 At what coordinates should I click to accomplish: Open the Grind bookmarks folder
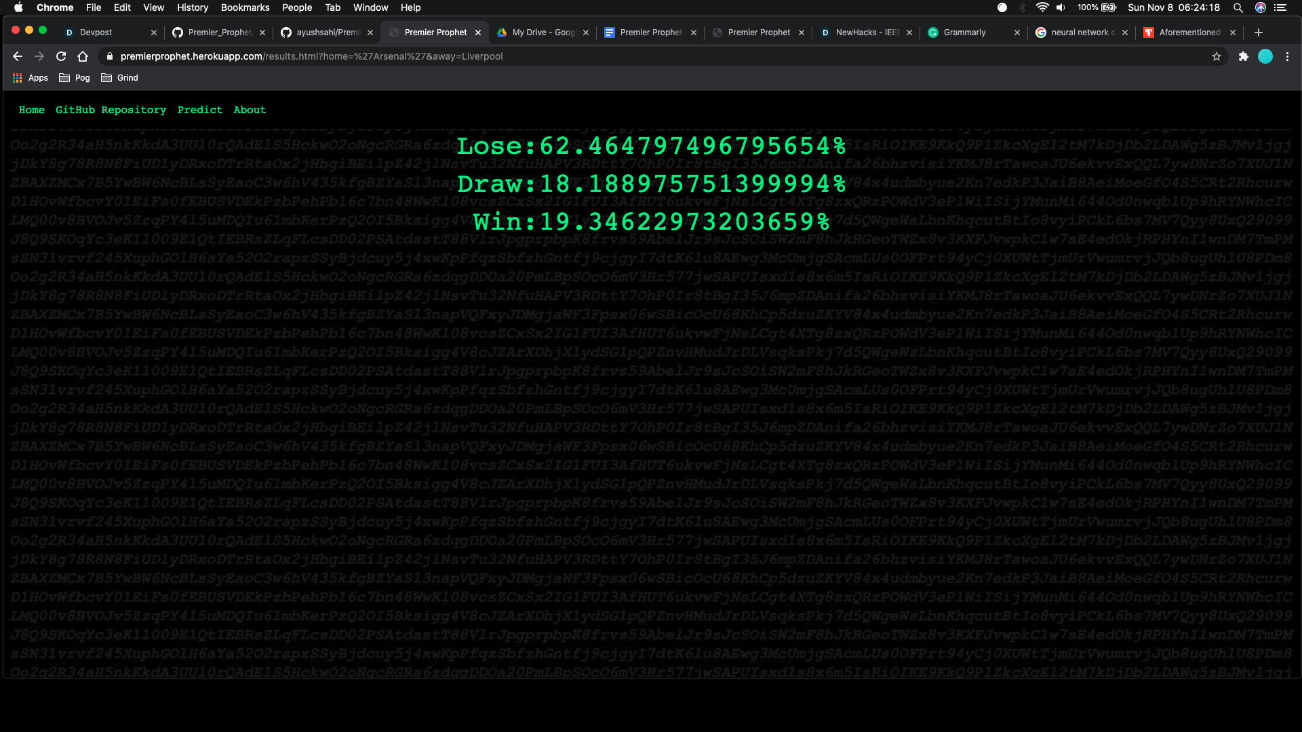(119, 78)
